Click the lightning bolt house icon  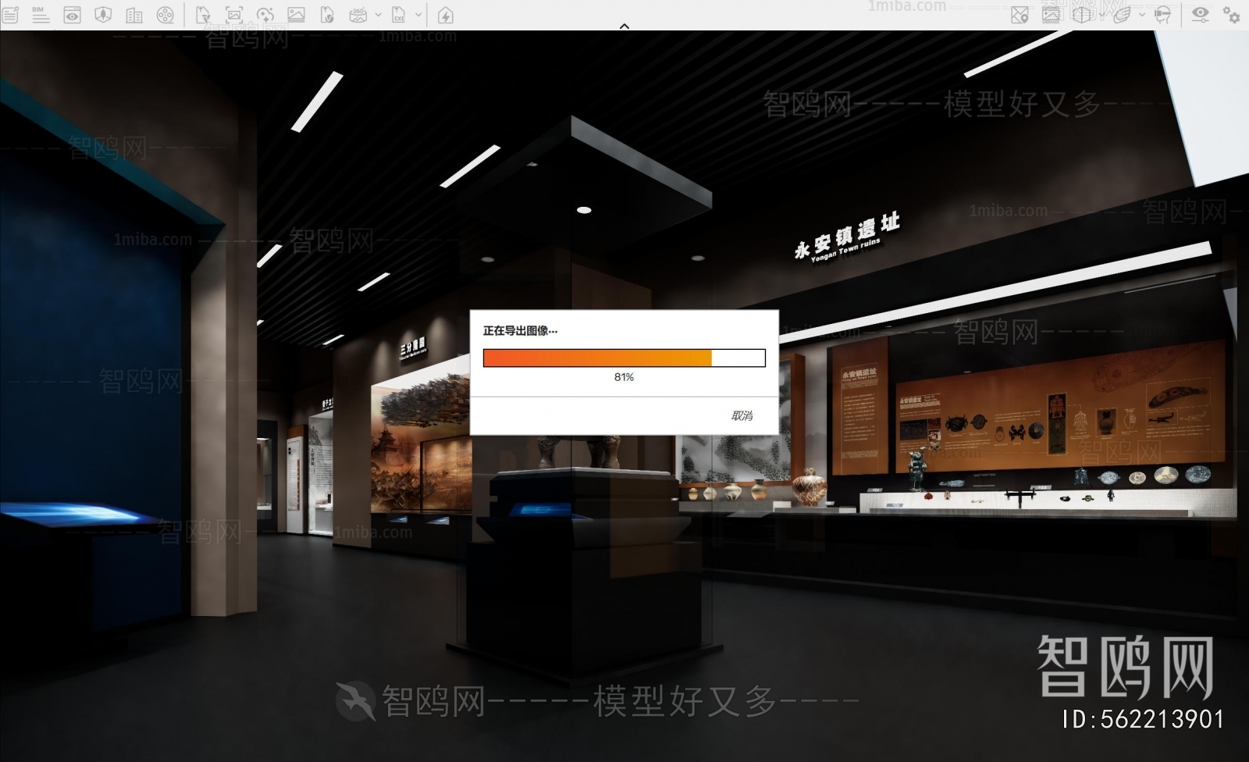[445, 15]
